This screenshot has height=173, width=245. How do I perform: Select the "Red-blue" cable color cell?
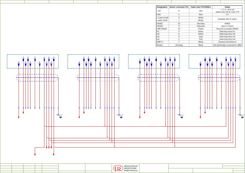(x=201, y=23)
